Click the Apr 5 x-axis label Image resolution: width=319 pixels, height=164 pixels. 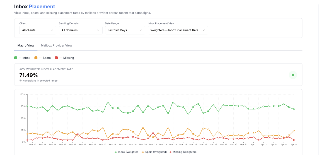point(274,145)
